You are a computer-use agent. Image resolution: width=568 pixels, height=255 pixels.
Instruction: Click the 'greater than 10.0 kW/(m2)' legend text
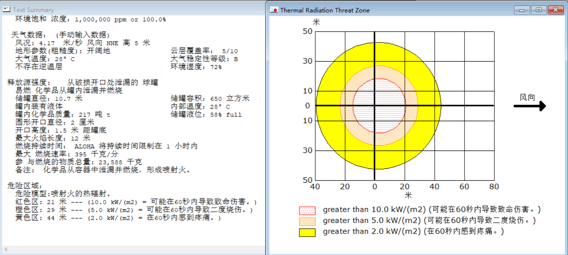click(432, 210)
